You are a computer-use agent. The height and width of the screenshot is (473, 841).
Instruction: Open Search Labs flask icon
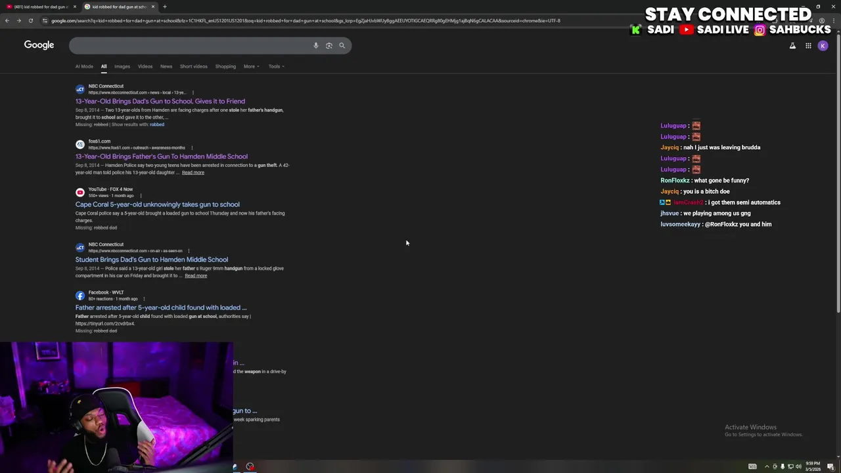pyautogui.click(x=792, y=45)
